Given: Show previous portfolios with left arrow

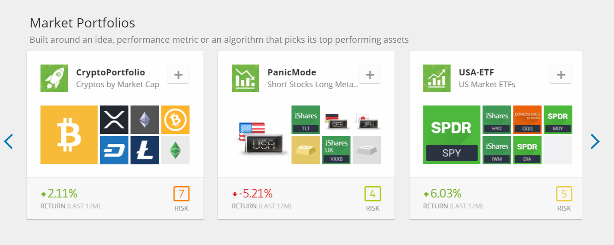Looking at the screenshot, I should click(9, 141).
